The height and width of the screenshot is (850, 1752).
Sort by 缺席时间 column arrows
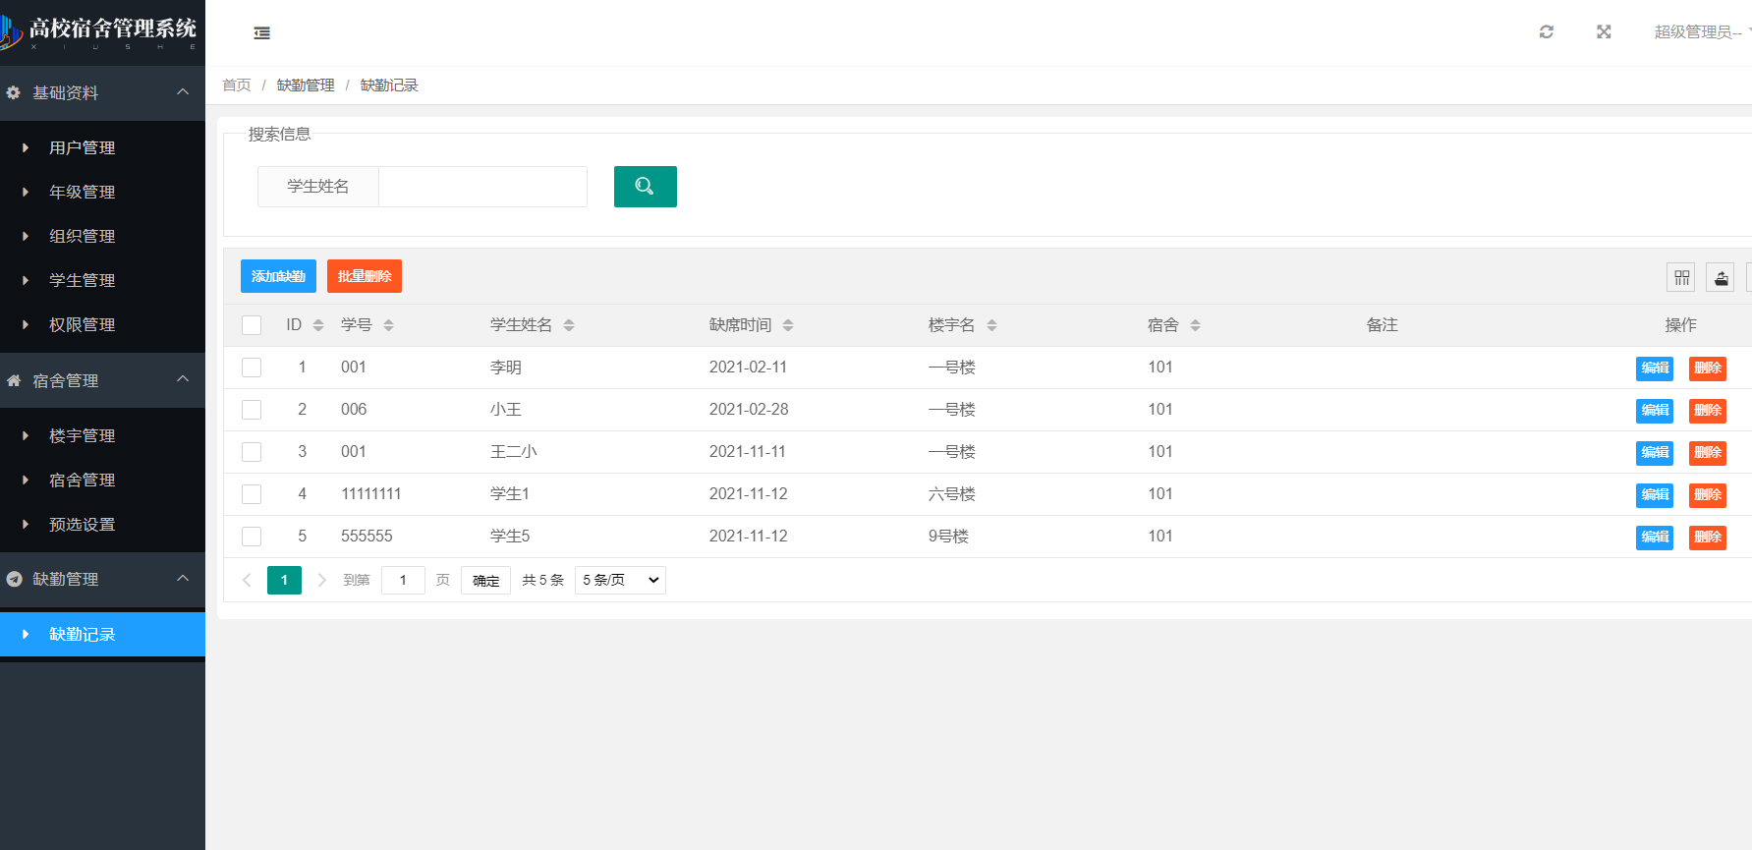[x=788, y=325]
